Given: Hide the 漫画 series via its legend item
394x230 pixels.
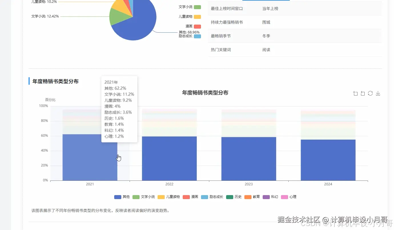Looking at the screenshot, I should click(x=190, y=197).
